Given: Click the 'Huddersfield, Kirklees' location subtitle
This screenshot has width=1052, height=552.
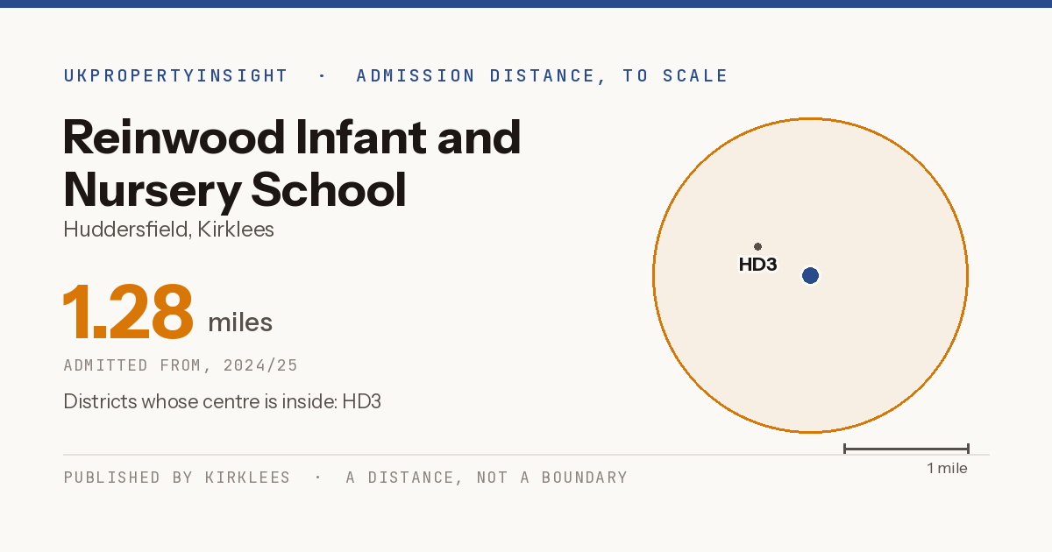Looking at the screenshot, I should pos(169,230).
